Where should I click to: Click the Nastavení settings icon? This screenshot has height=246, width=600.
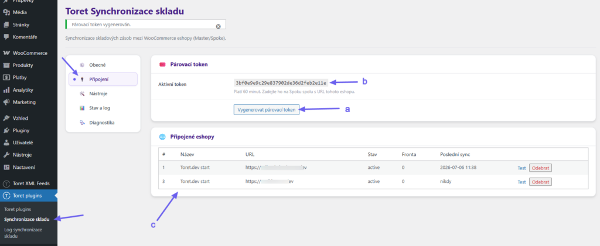(6, 167)
